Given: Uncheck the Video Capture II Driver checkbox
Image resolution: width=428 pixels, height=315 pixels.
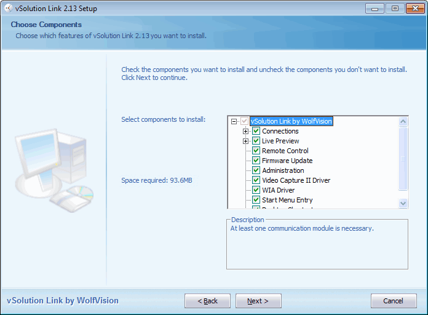Looking at the screenshot, I should [x=256, y=180].
